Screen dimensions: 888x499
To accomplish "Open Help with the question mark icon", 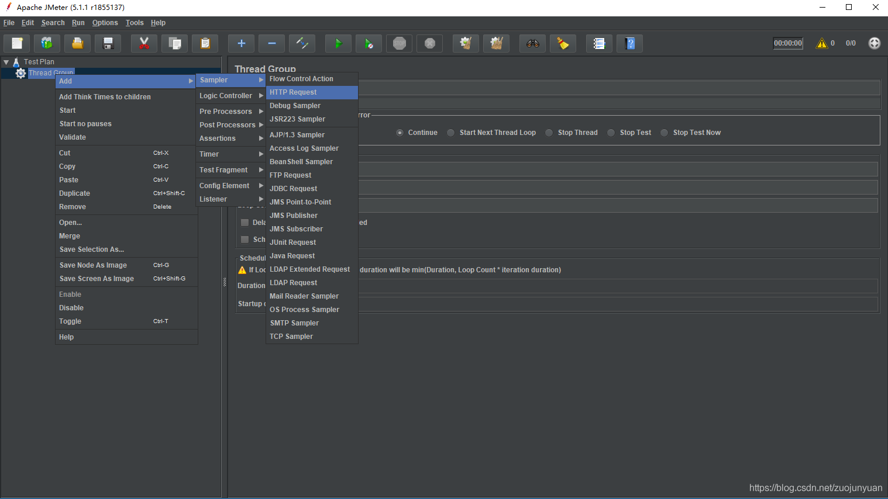I will 630,43.
